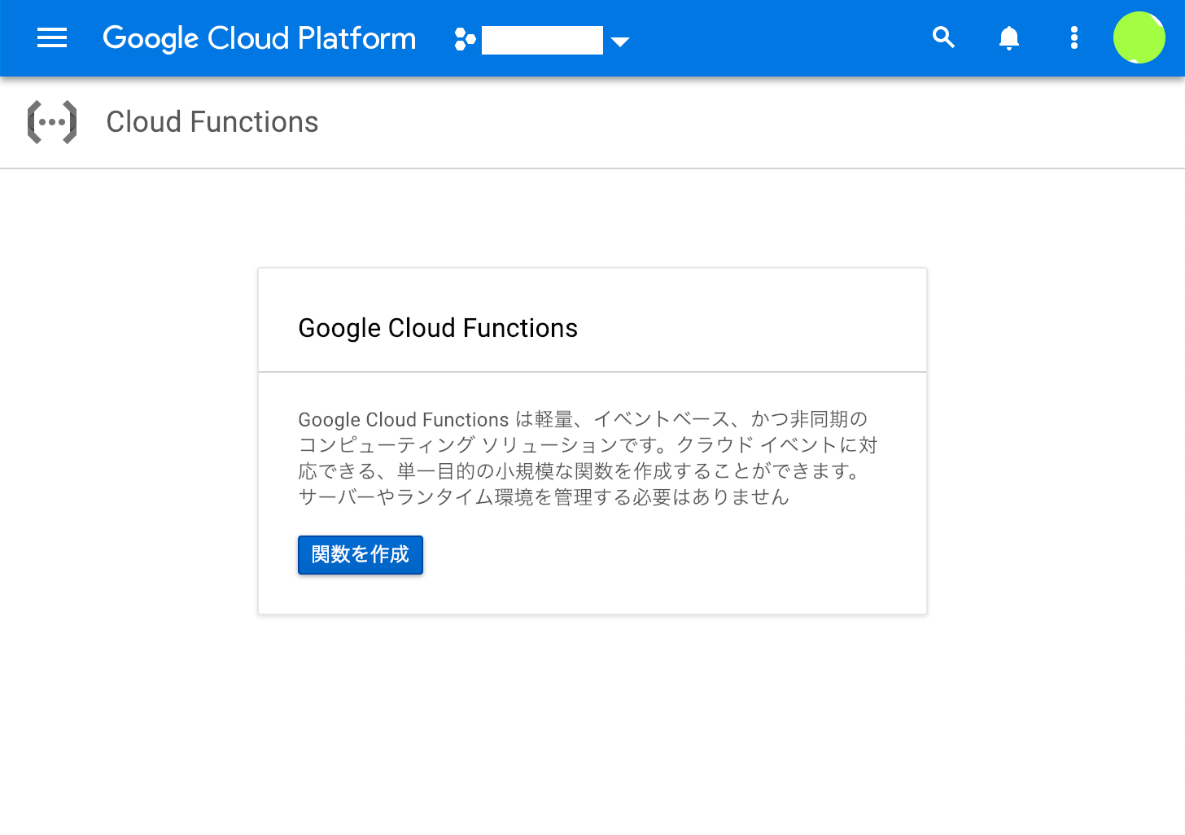Open the project picker in the header
This screenshot has width=1185, height=835.
[x=542, y=40]
